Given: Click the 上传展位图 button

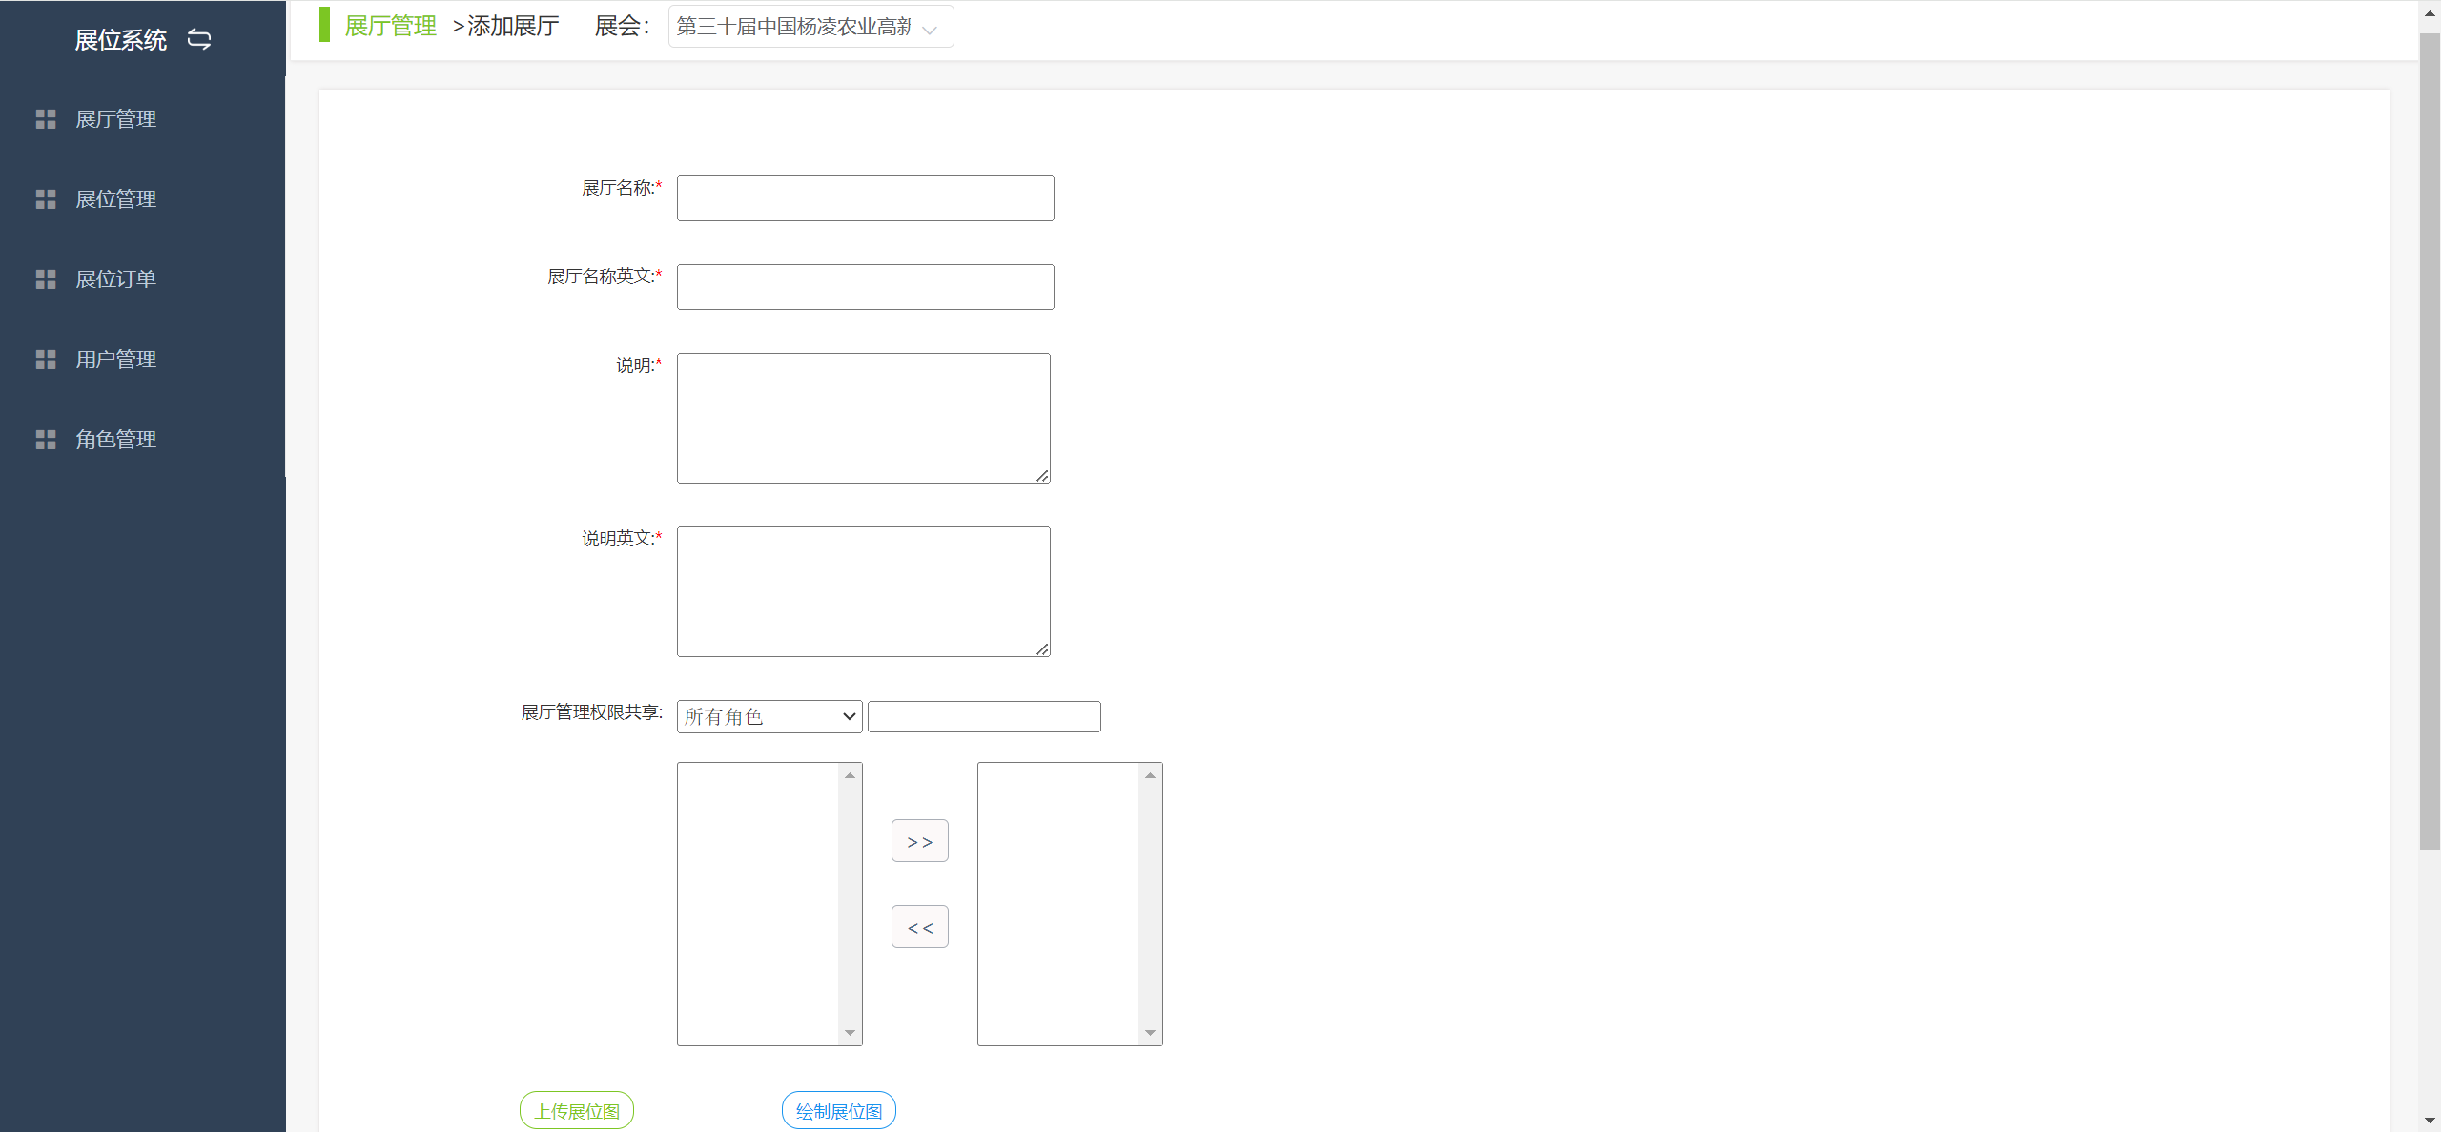Looking at the screenshot, I should 576,1110.
